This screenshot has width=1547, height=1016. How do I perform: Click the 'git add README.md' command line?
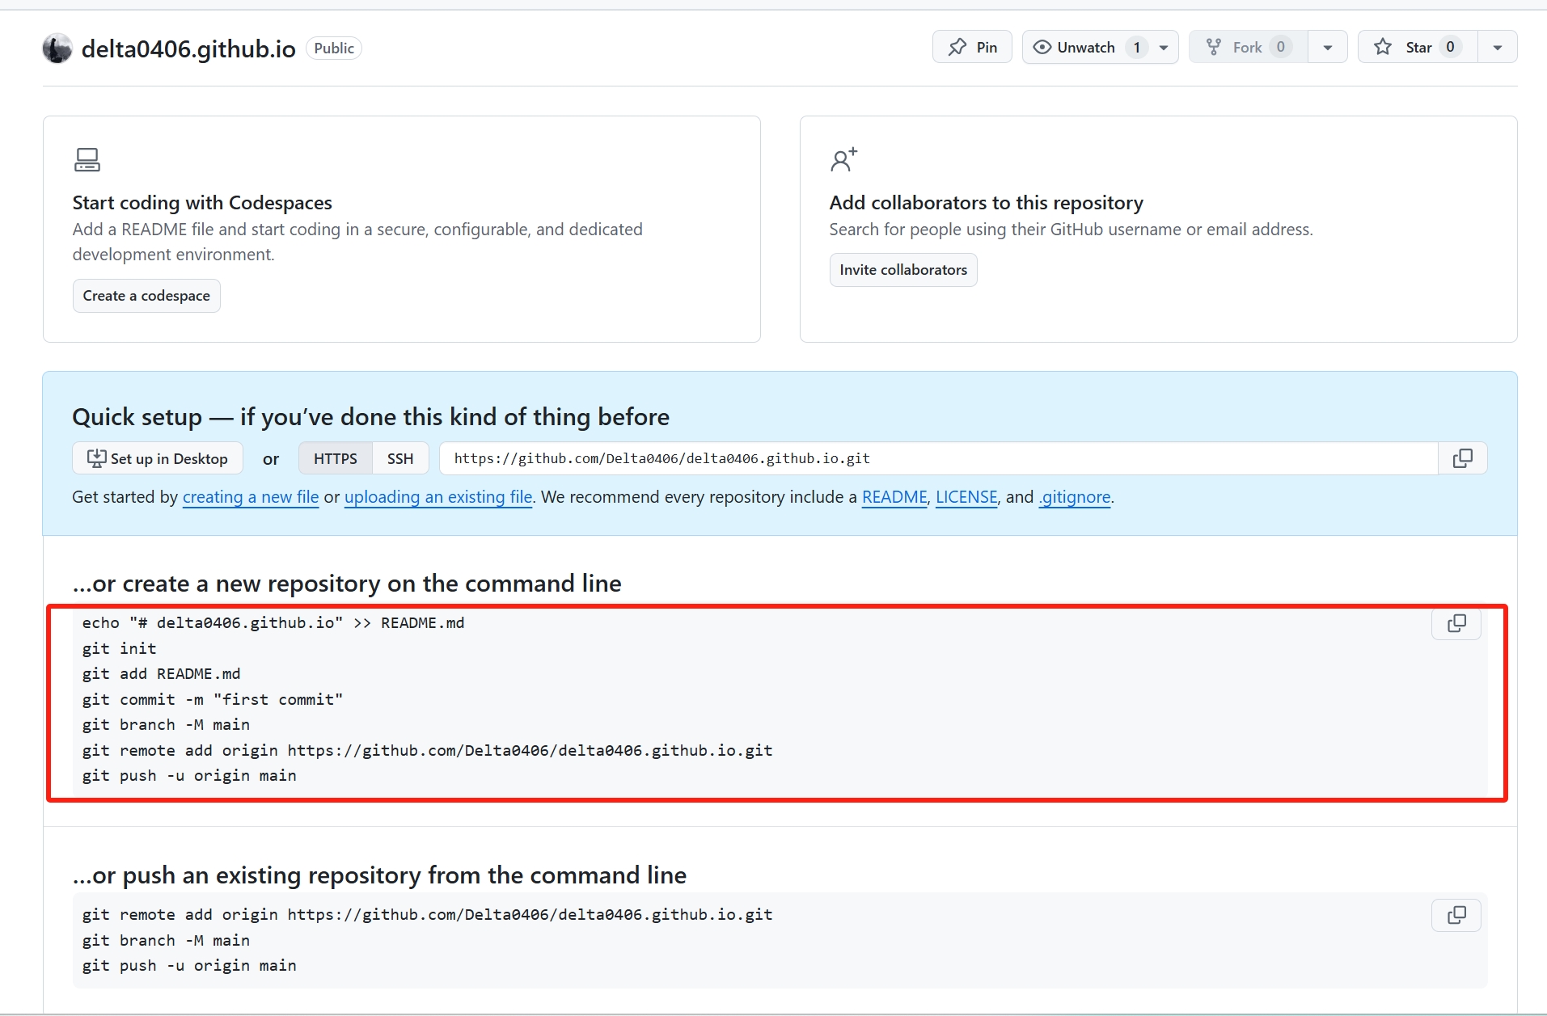tap(162, 674)
